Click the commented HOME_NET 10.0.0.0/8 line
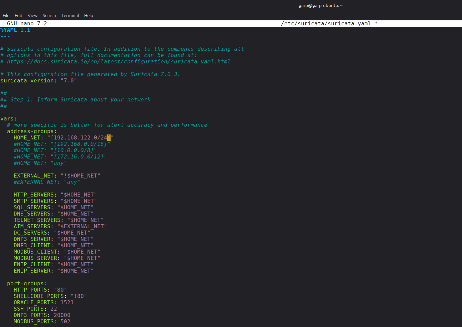The image size is (462, 327). 55,150
